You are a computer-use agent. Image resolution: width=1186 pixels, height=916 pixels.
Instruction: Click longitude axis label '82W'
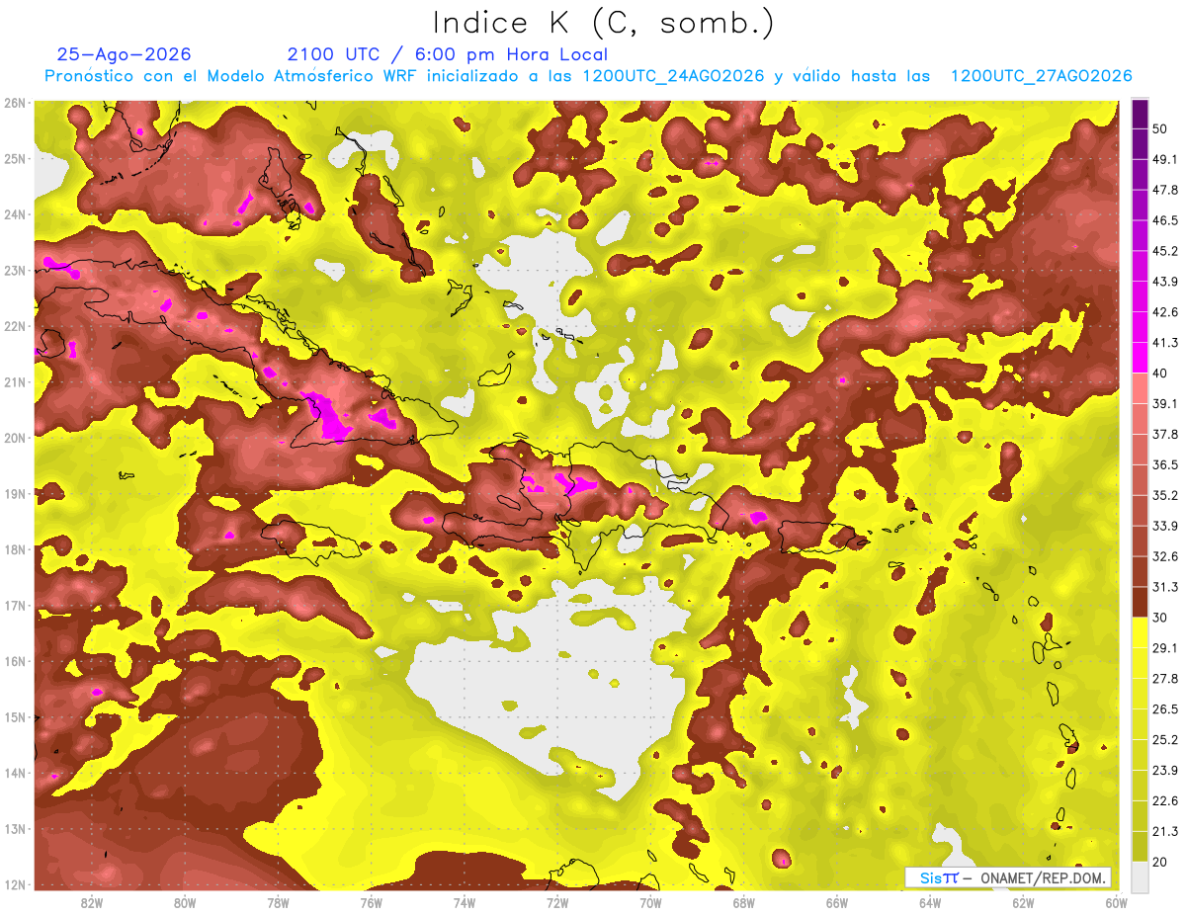pyautogui.click(x=92, y=902)
